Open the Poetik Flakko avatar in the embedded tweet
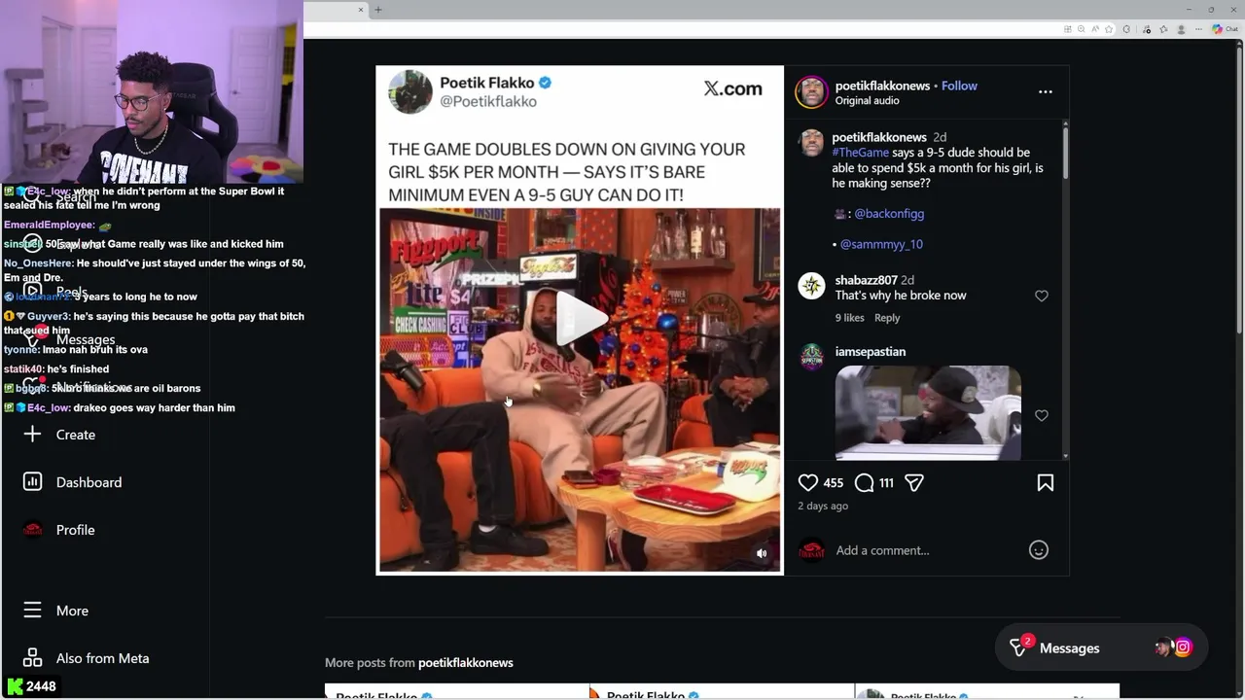The width and height of the screenshot is (1245, 700). pyautogui.click(x=410, y=92)
